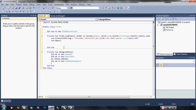Click the Error List icon at bottom
The height and width of the screenshot is (110, 196).
click(x=2, y=101)
